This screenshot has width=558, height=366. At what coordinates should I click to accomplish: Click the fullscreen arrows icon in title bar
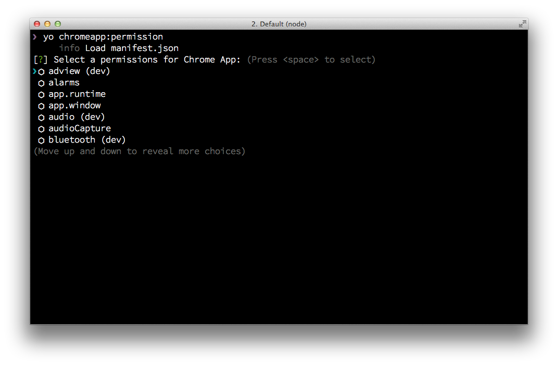point(522,24)
